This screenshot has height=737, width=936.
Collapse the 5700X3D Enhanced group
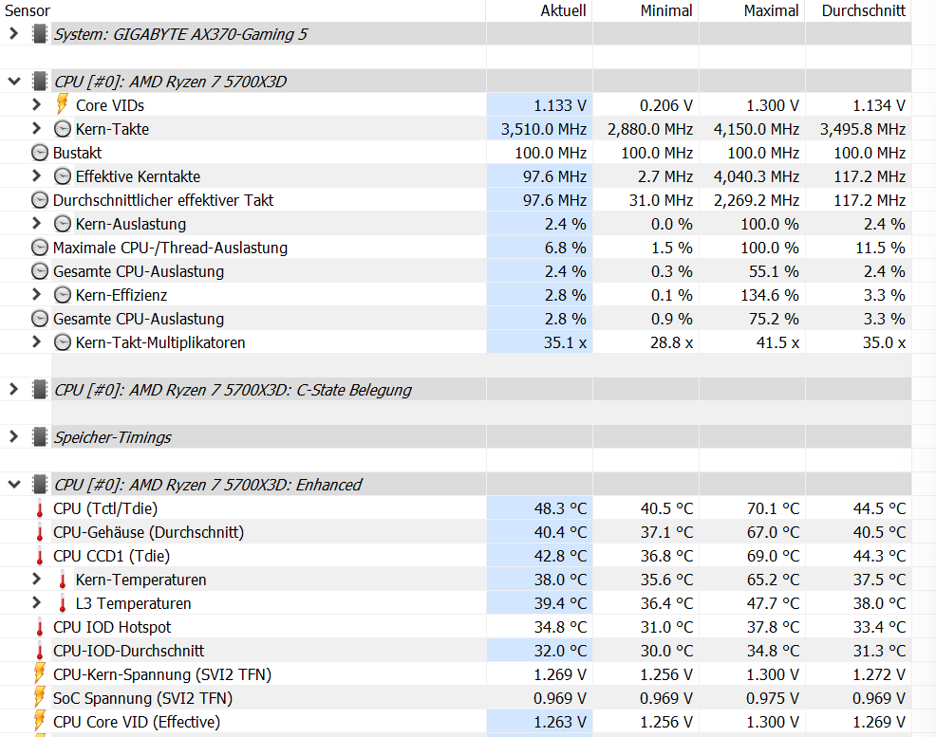click(13, 485)
